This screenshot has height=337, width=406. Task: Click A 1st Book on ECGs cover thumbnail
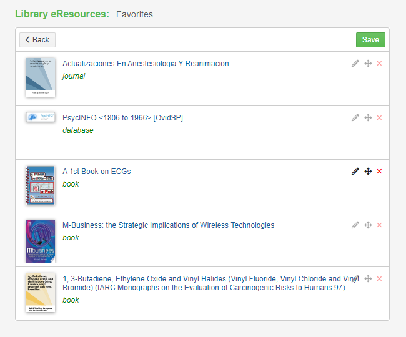pyautogui.click(x=41, y=185)
